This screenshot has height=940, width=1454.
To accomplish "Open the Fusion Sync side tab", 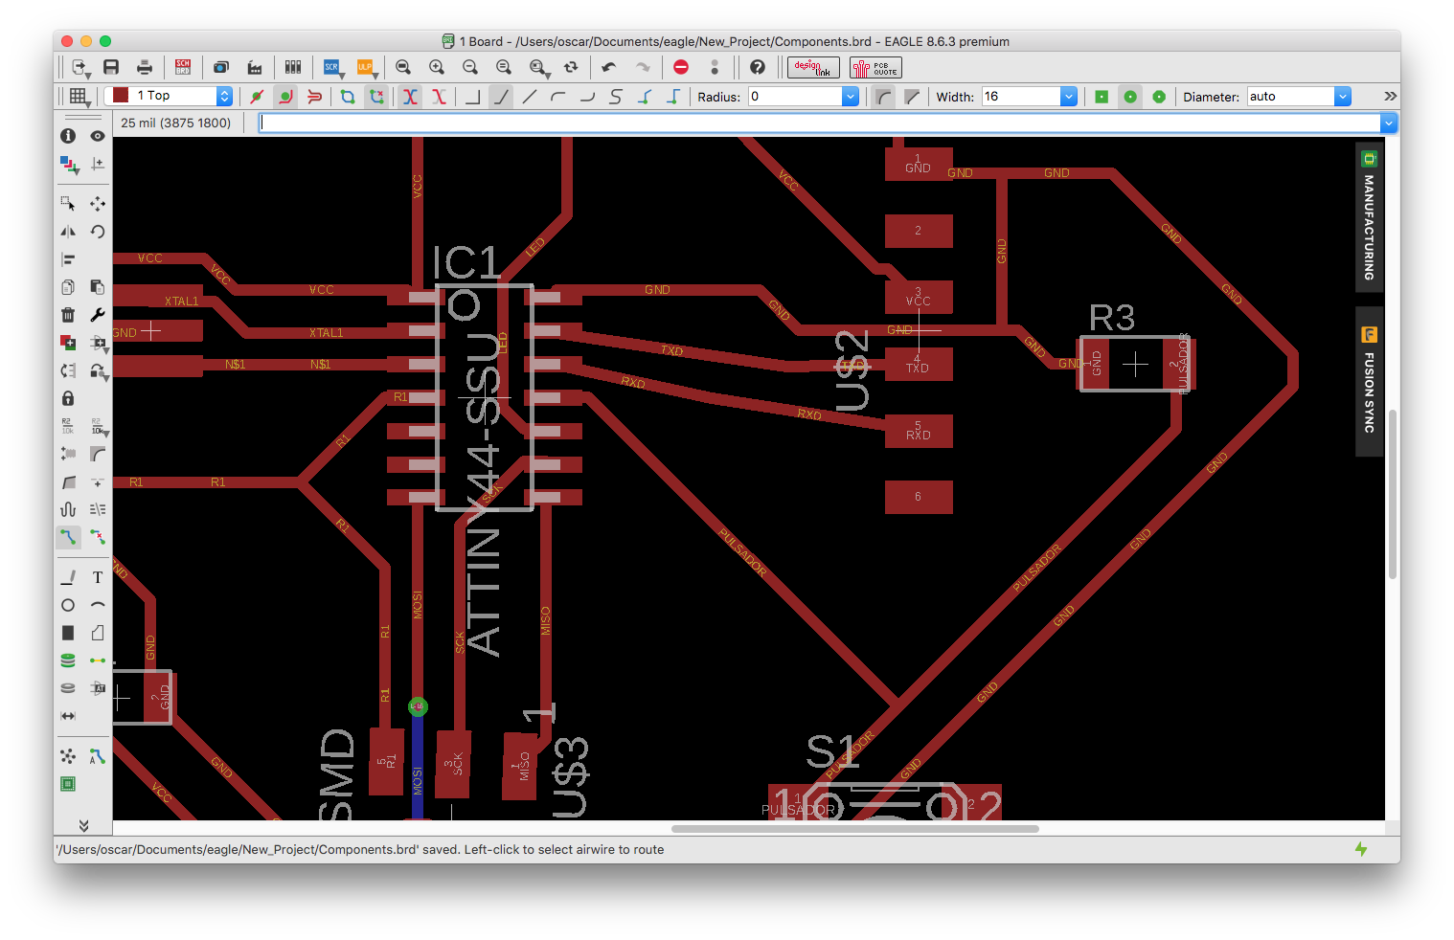I will (x=1369, y=381).
